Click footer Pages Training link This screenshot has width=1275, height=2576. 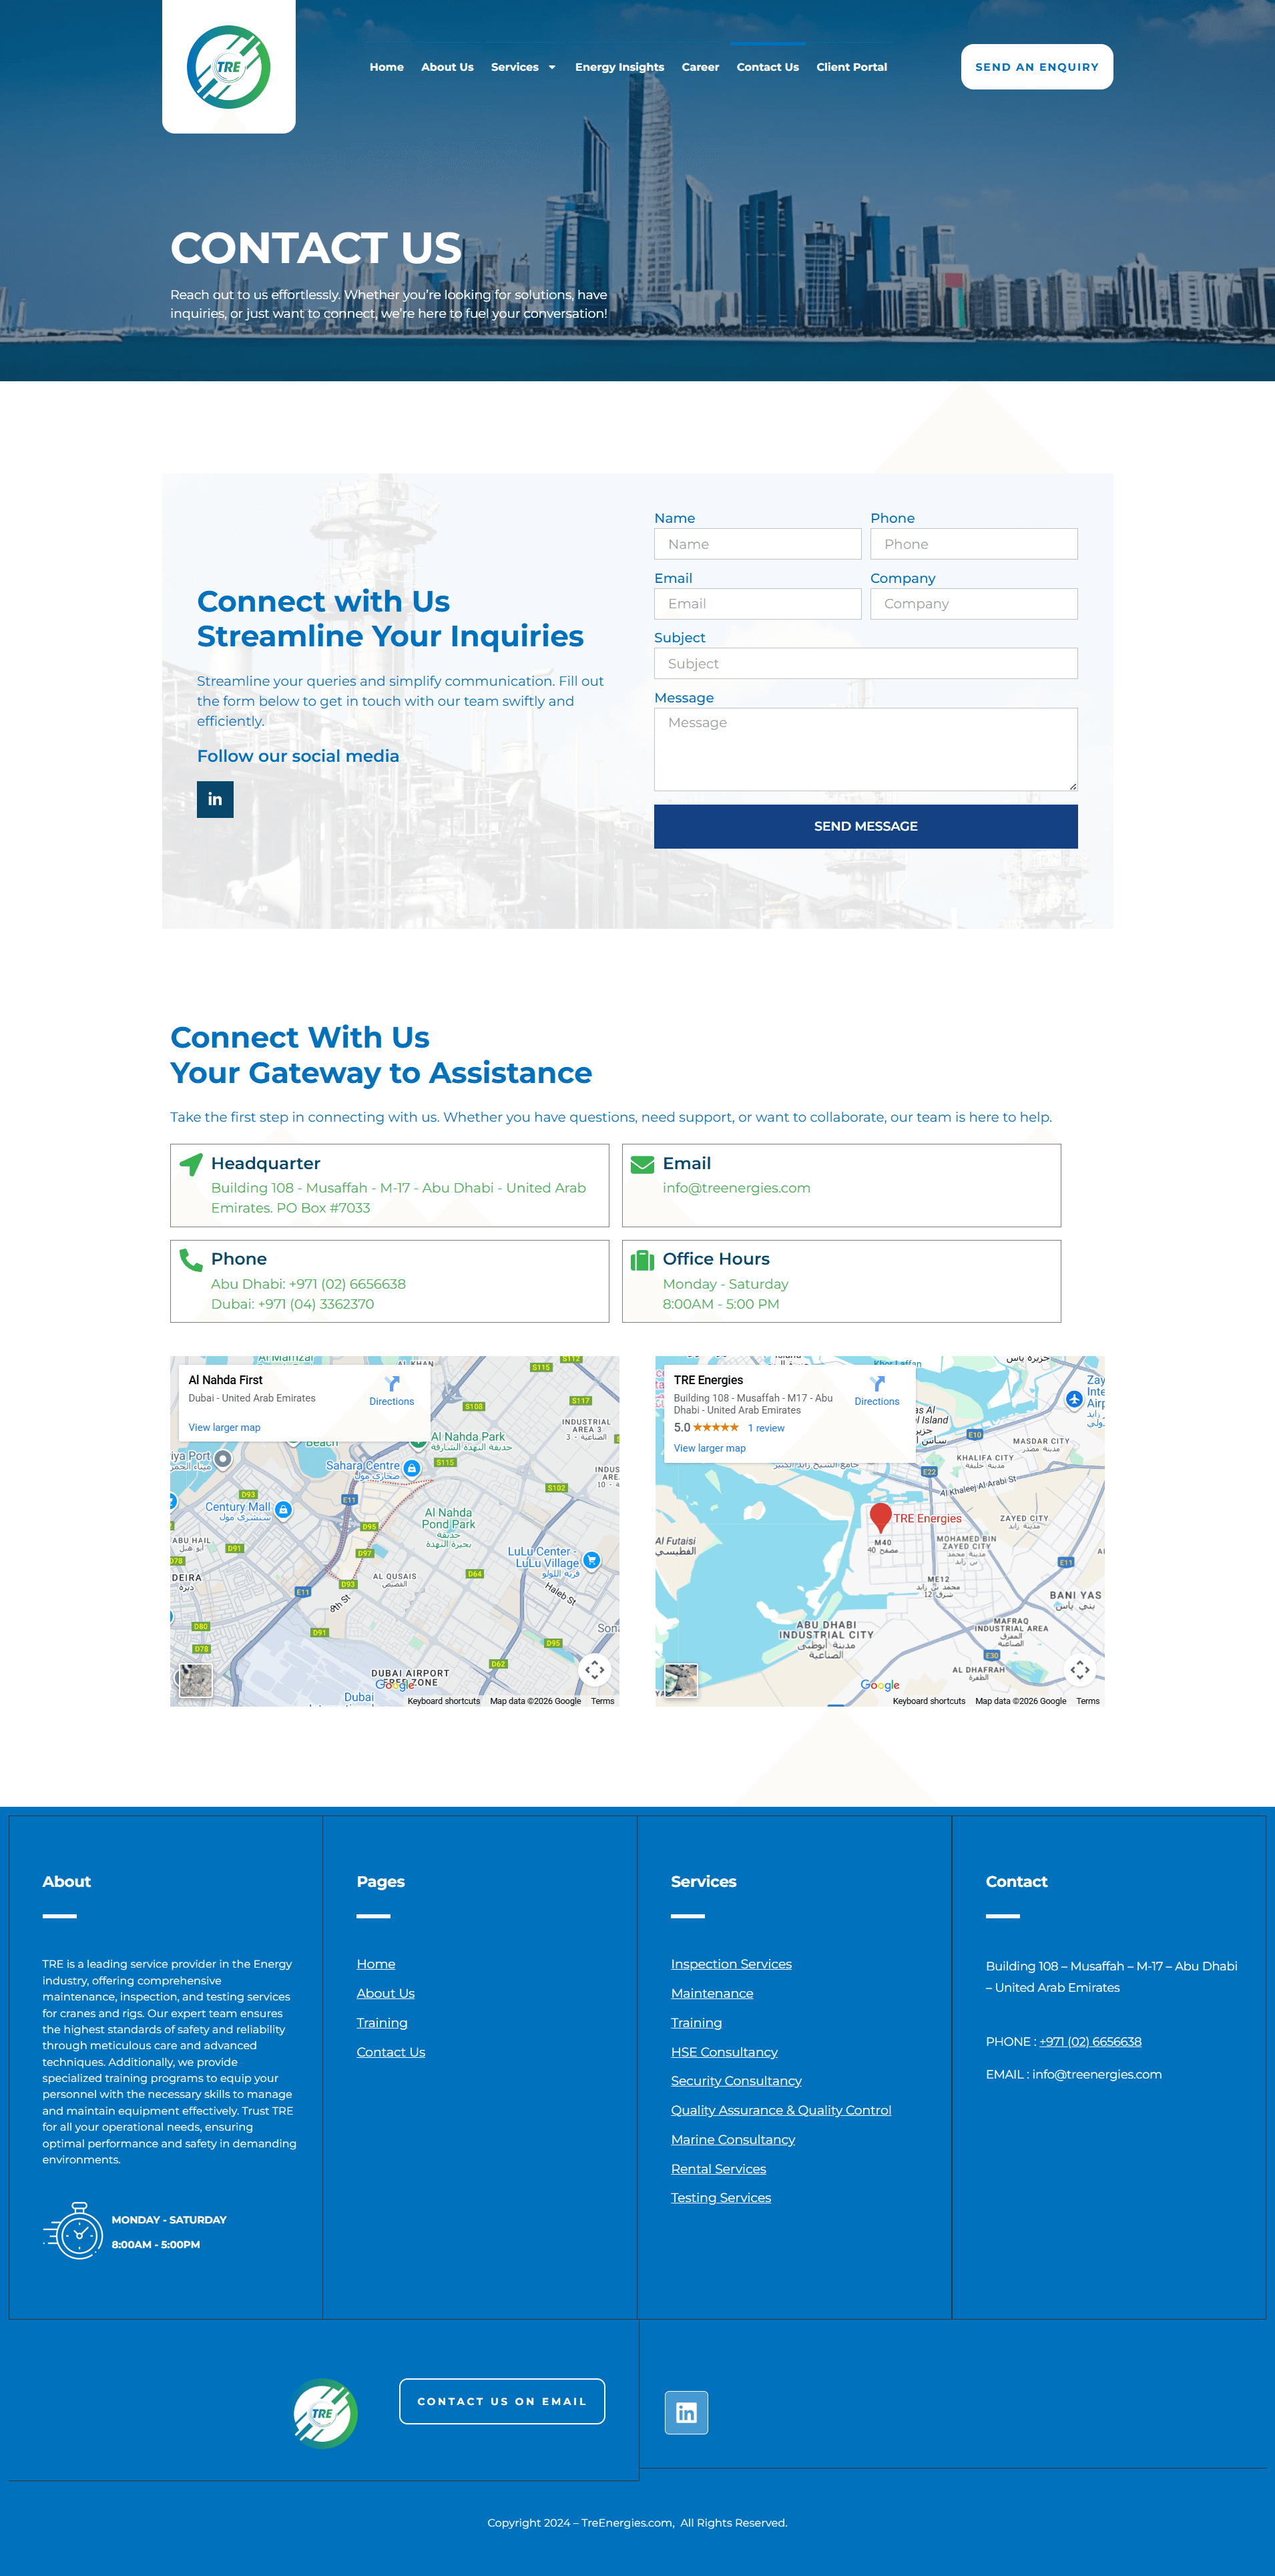(382, 2023)
